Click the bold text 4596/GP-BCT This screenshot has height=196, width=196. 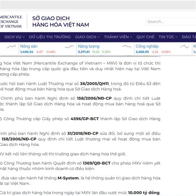[x=85, y=119]
